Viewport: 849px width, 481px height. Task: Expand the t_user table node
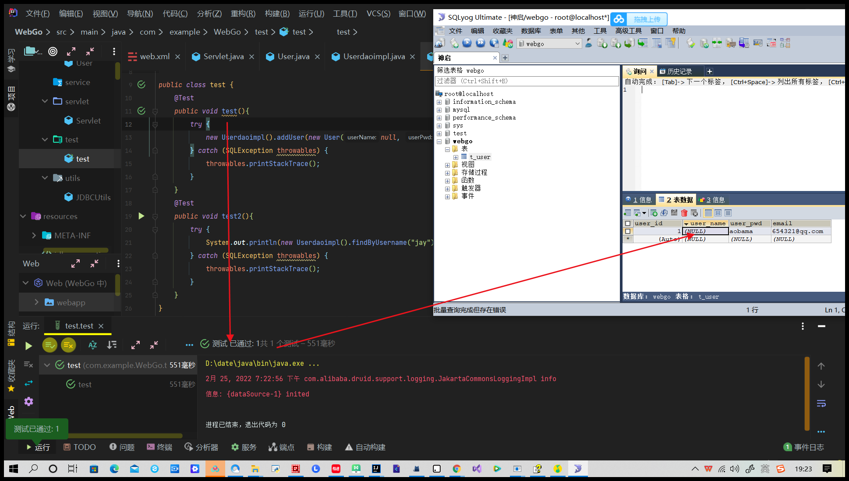(x=455, y=157)
